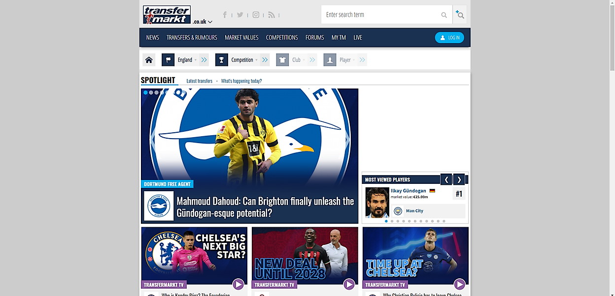Expand the Club dropdown
Image resolution: width=615 pixels, height=296 pixels.
pos(298,60)
